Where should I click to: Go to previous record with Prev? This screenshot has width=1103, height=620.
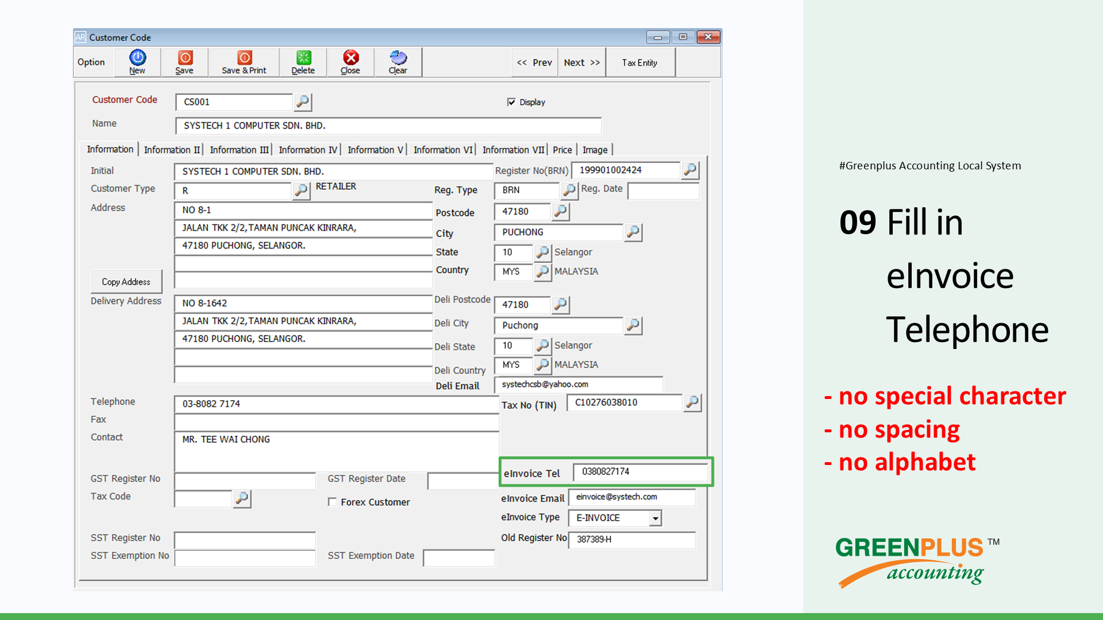[534, 63]
